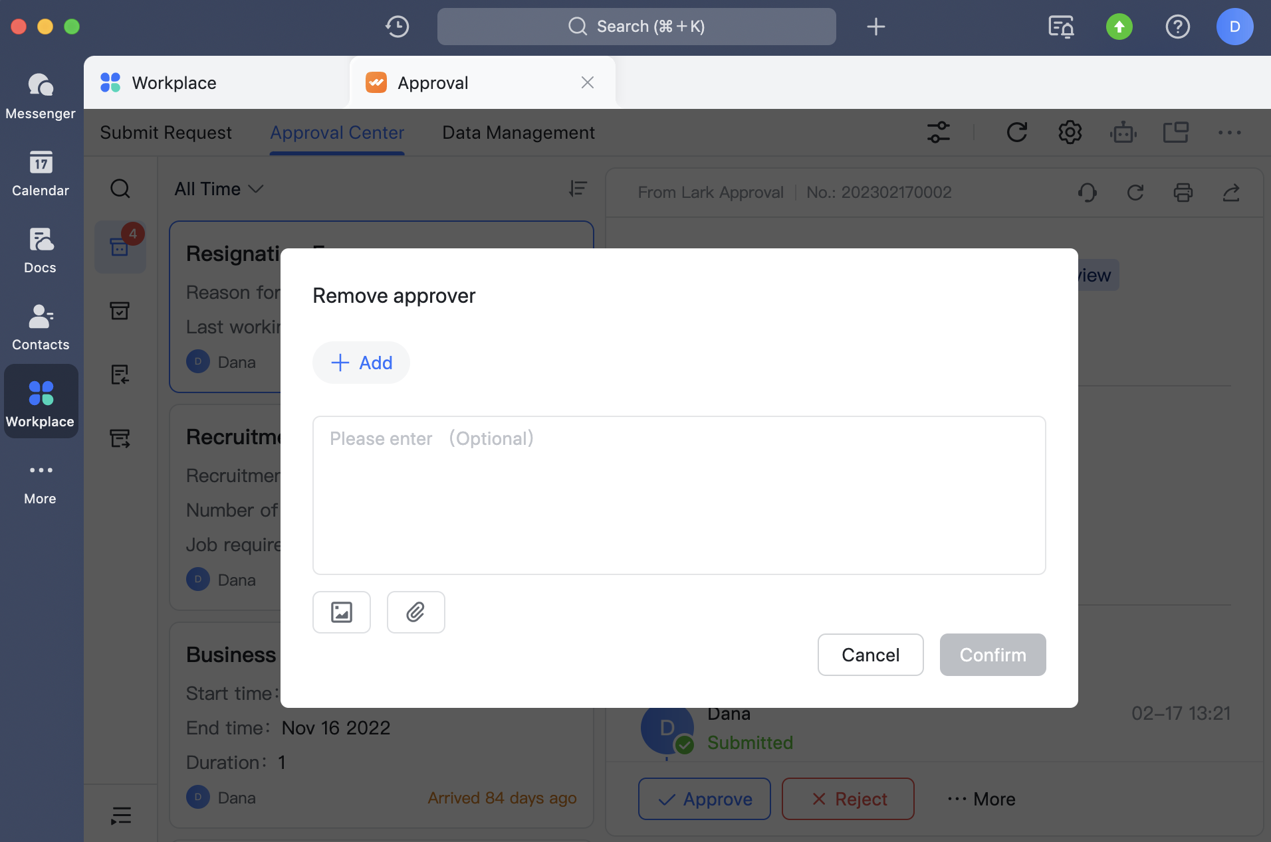Add an approver with the Add button

pyautogui.click(x=360, y=363)
